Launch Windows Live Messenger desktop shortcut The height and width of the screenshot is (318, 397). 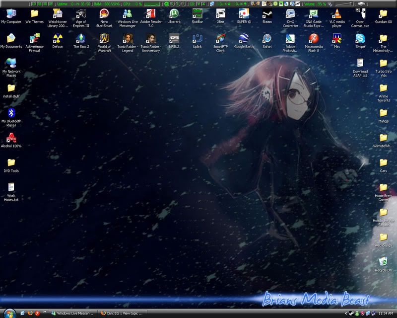click(128, 18)
